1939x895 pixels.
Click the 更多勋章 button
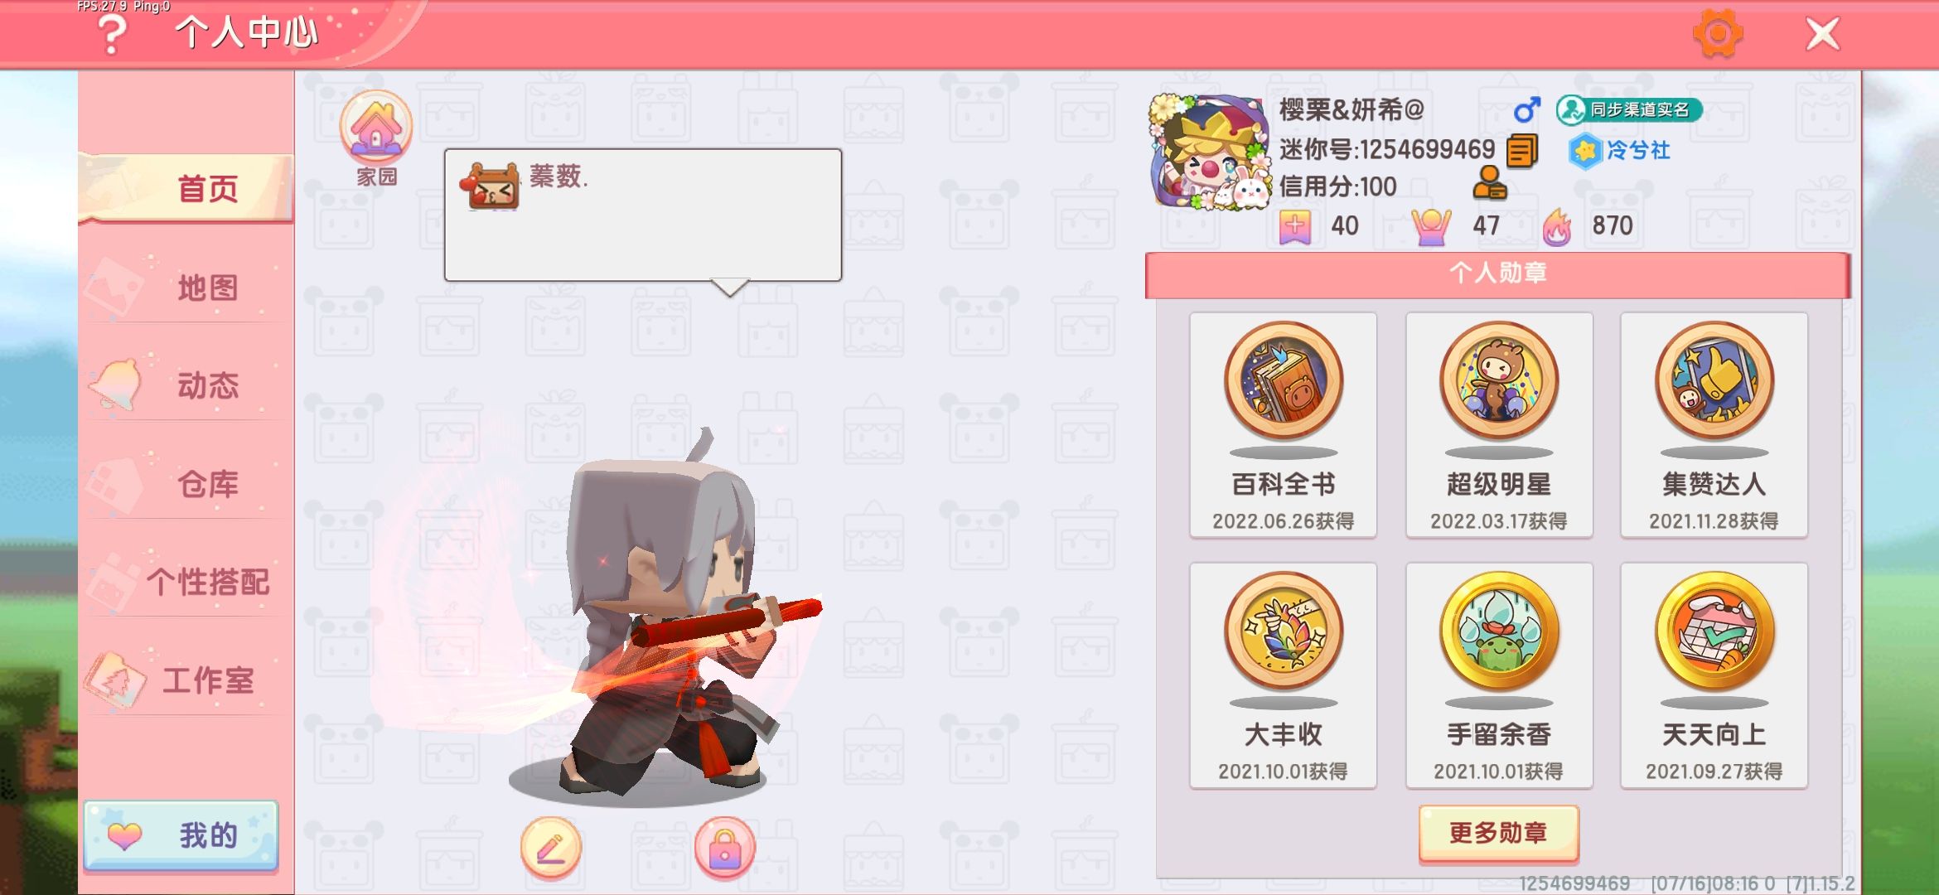(x=1498, y=833)
